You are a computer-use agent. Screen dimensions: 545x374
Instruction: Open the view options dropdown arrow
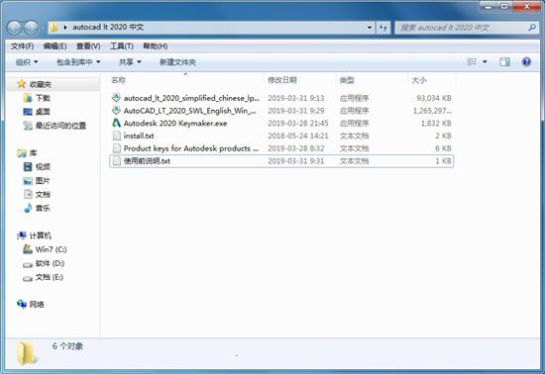click(485, 62)
